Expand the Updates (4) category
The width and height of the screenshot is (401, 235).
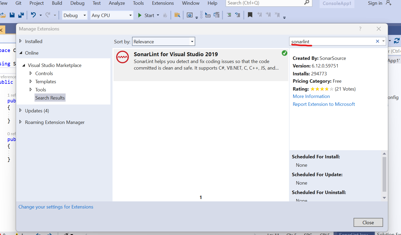20,111
